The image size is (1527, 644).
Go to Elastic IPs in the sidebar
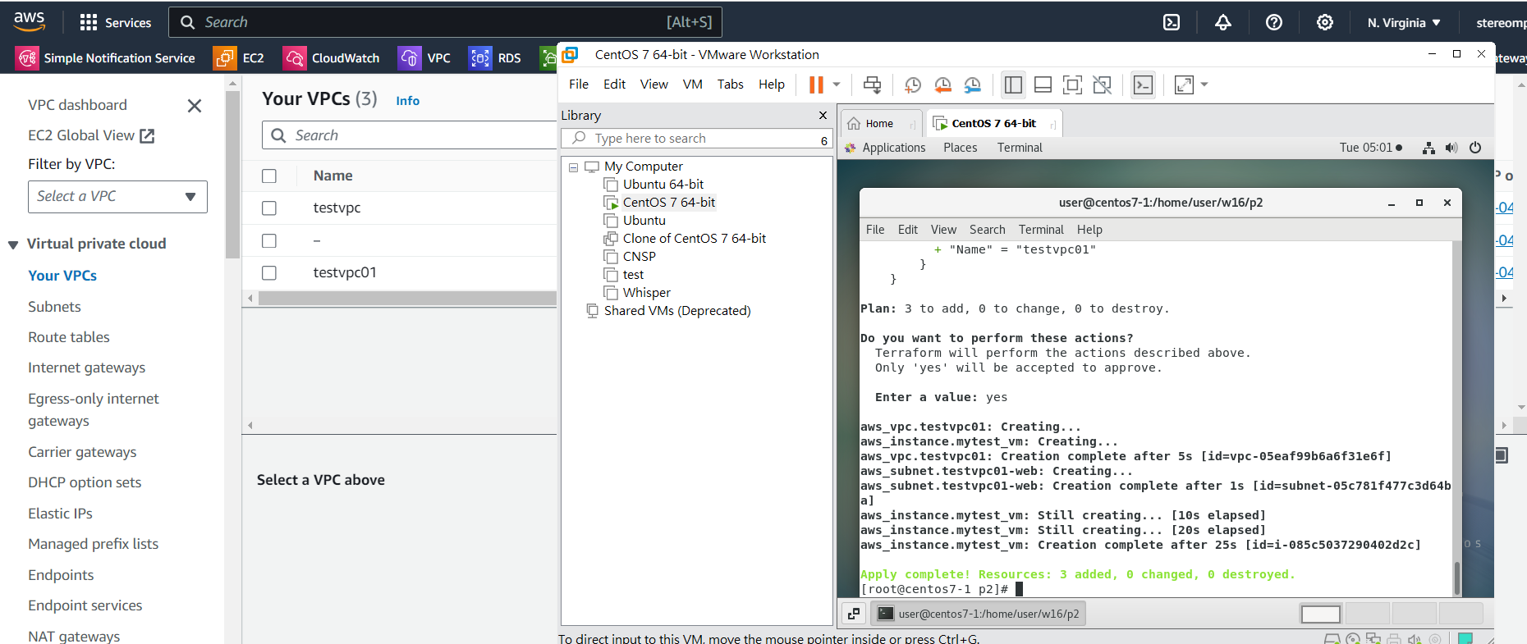(x=60, y=514)
